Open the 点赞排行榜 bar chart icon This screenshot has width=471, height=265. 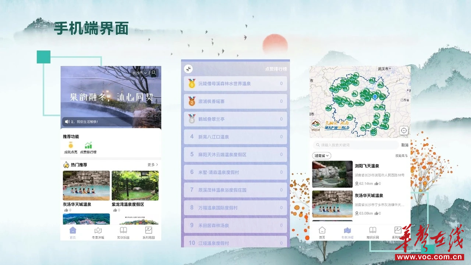(x=88, y=145)
